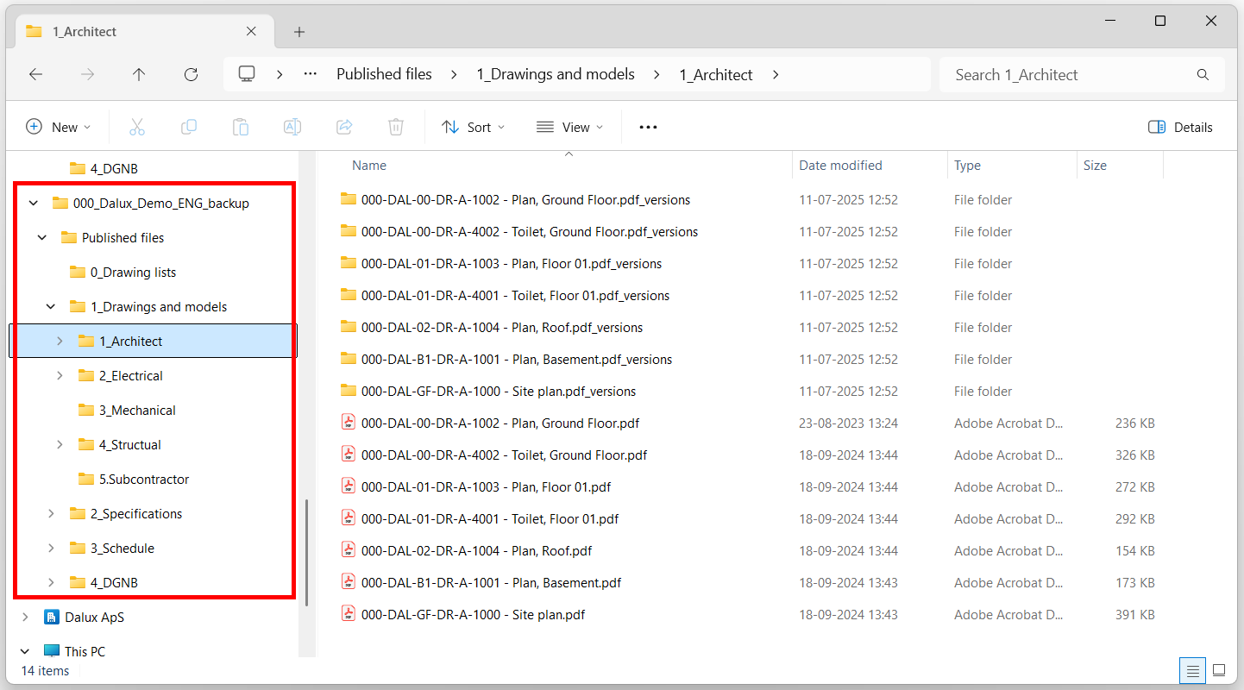Viewport: 1244px width, 690px height.
Task: Select the Rename icon
Action: pyautogui.click(x=292, y=126)
